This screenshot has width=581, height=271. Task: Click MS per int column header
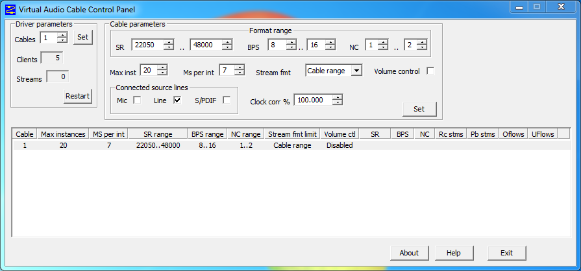point(109,134)
